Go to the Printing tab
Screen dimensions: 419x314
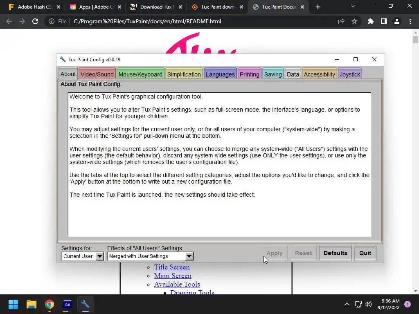tap(249, 74)
